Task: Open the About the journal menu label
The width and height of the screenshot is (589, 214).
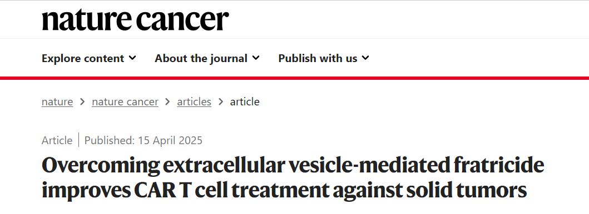Action: (x=201, y=58)
